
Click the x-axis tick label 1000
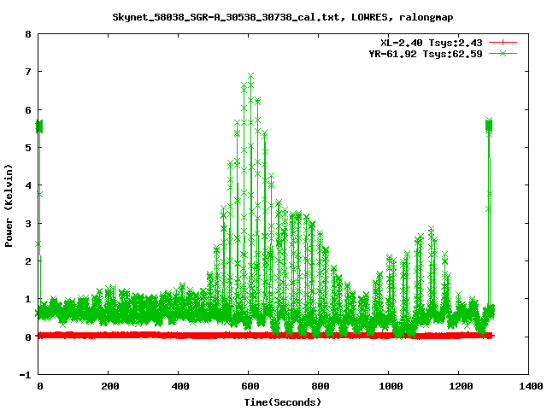(391, 386)
